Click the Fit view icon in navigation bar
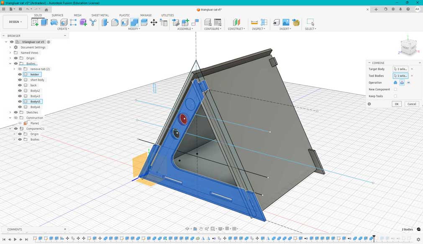Viewport: 423px width, 244px height. click(x=213, y=229)
